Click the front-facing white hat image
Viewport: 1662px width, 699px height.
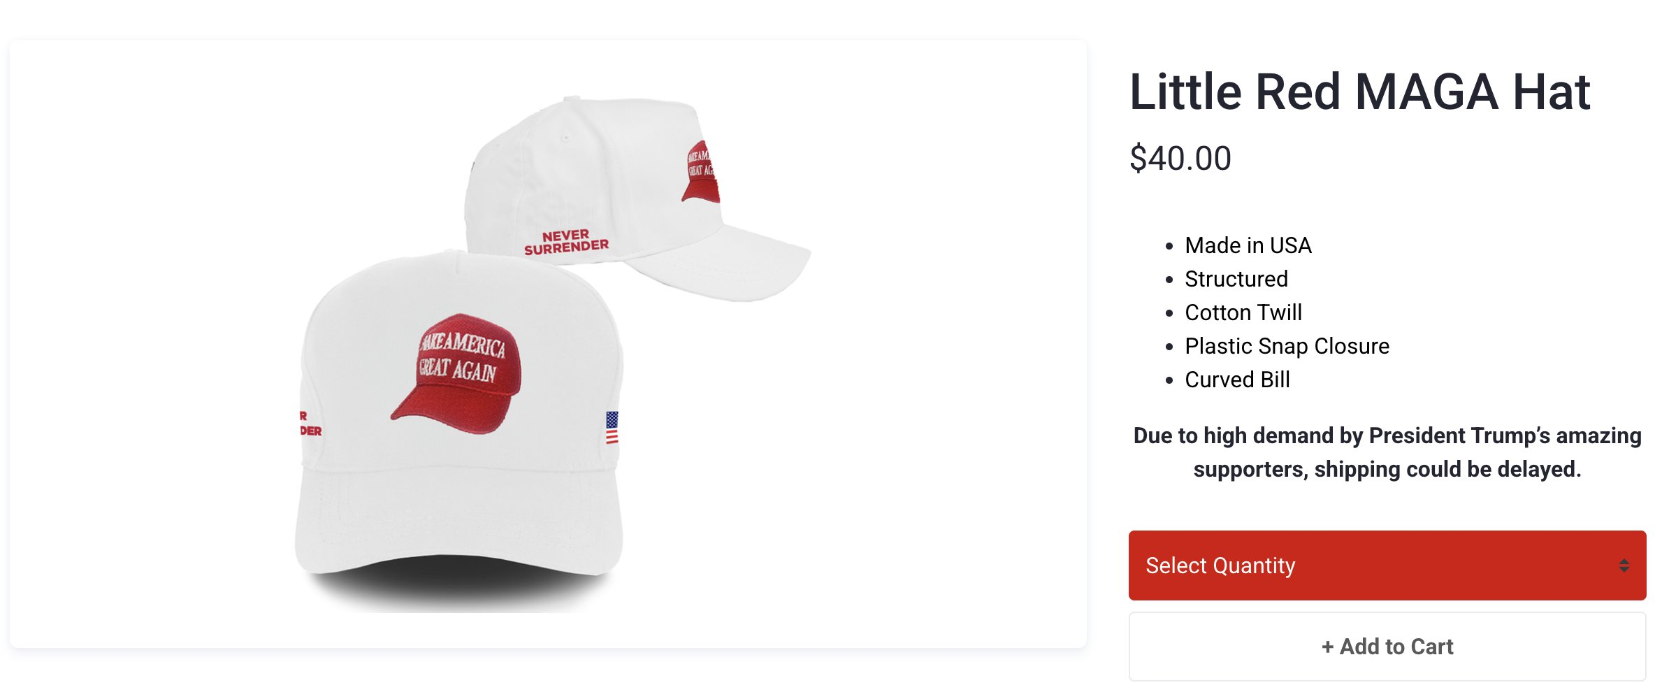pyautogui.click(x=458, y=419)
